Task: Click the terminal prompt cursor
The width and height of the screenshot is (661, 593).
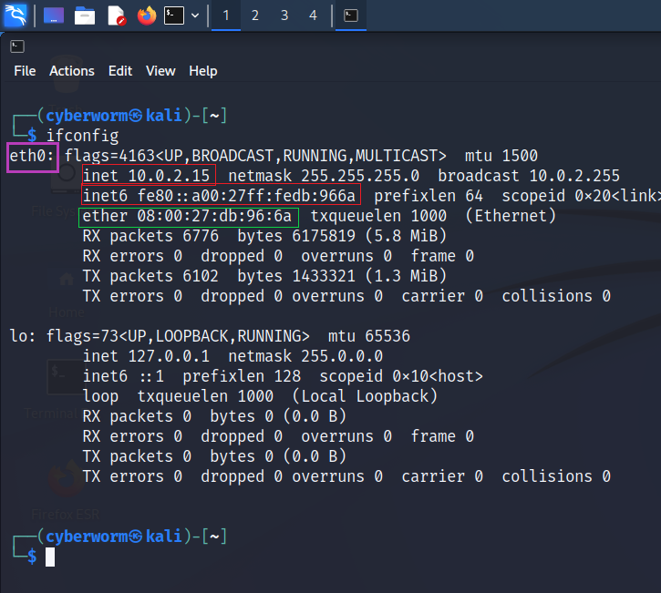Action: (x=50, y=557)
